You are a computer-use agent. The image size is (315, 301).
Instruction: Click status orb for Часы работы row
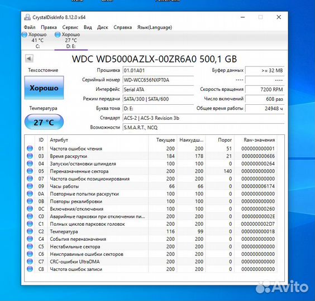[30, 186]
